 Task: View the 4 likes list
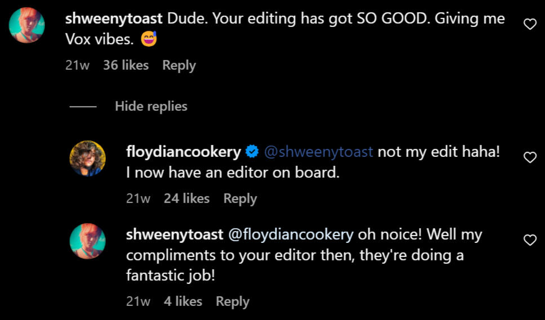click(x=182, y=301)
